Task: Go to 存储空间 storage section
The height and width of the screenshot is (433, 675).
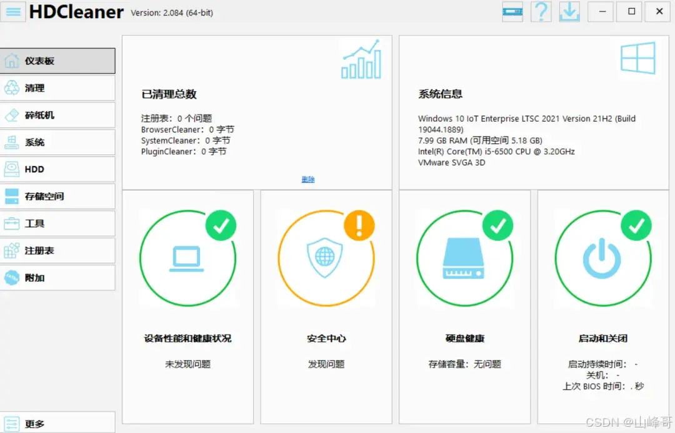Action: coord(57,197)
